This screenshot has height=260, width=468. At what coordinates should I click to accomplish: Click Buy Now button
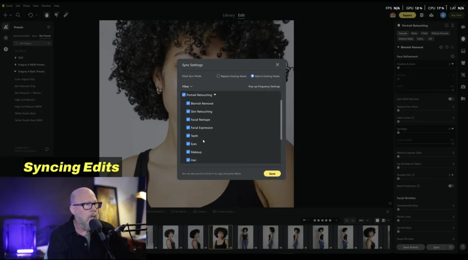pyautogui.click(x=456, y=15)
